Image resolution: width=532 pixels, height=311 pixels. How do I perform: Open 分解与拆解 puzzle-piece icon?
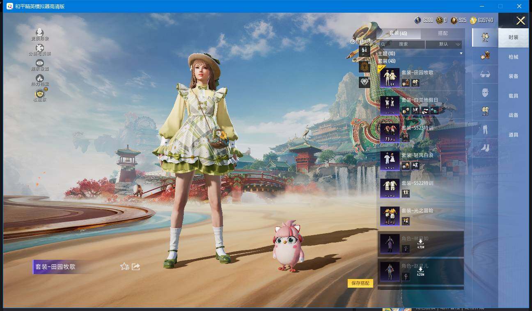coord(40,48)
